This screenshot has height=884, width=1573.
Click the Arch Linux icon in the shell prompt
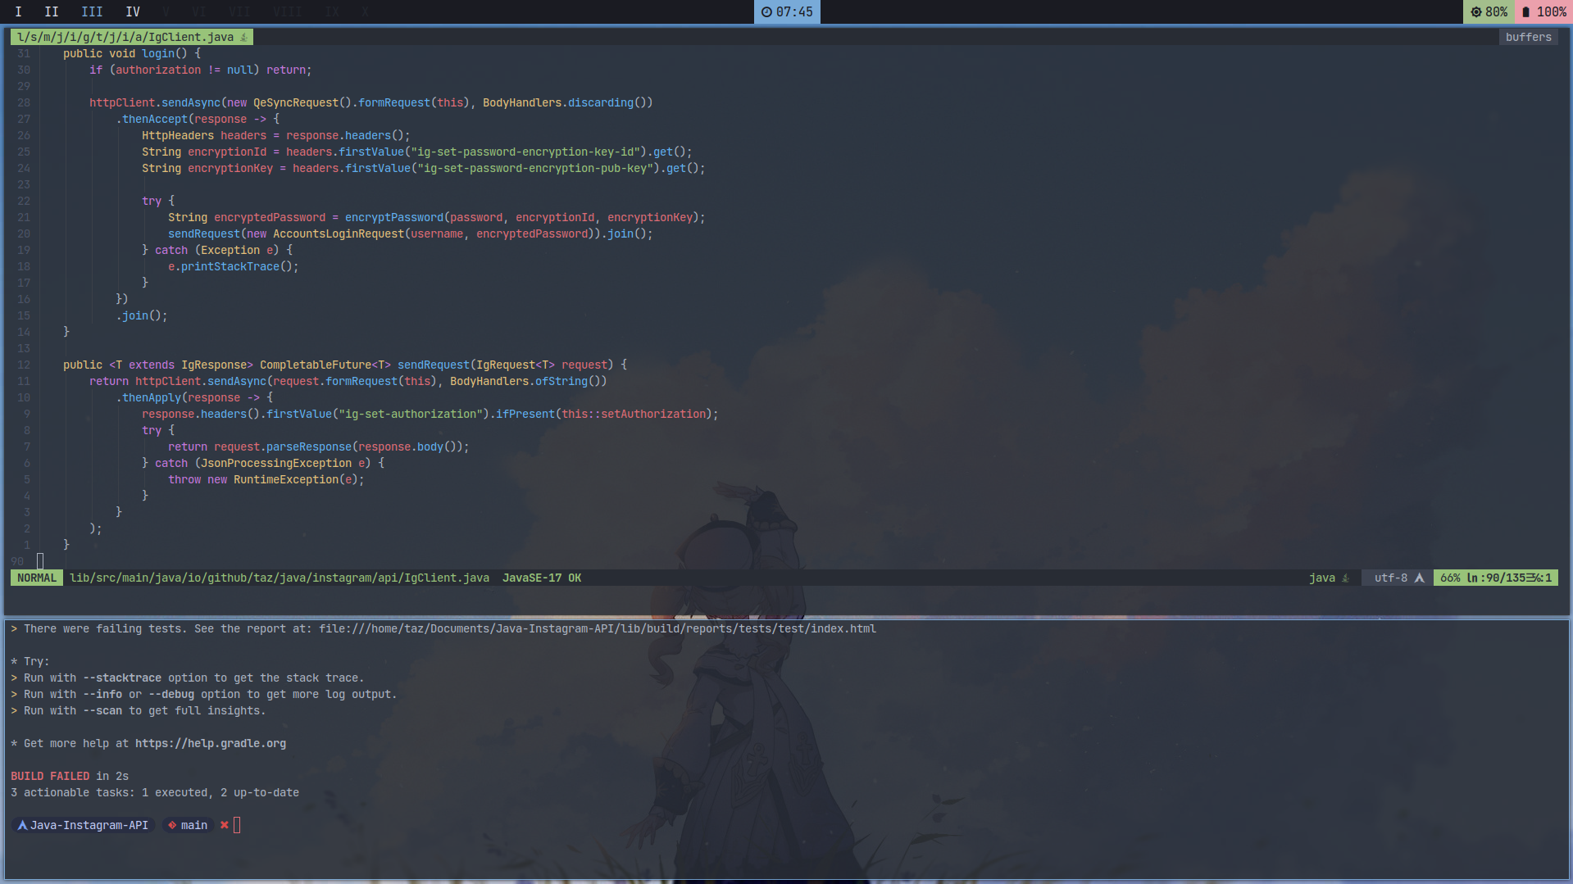21,825
